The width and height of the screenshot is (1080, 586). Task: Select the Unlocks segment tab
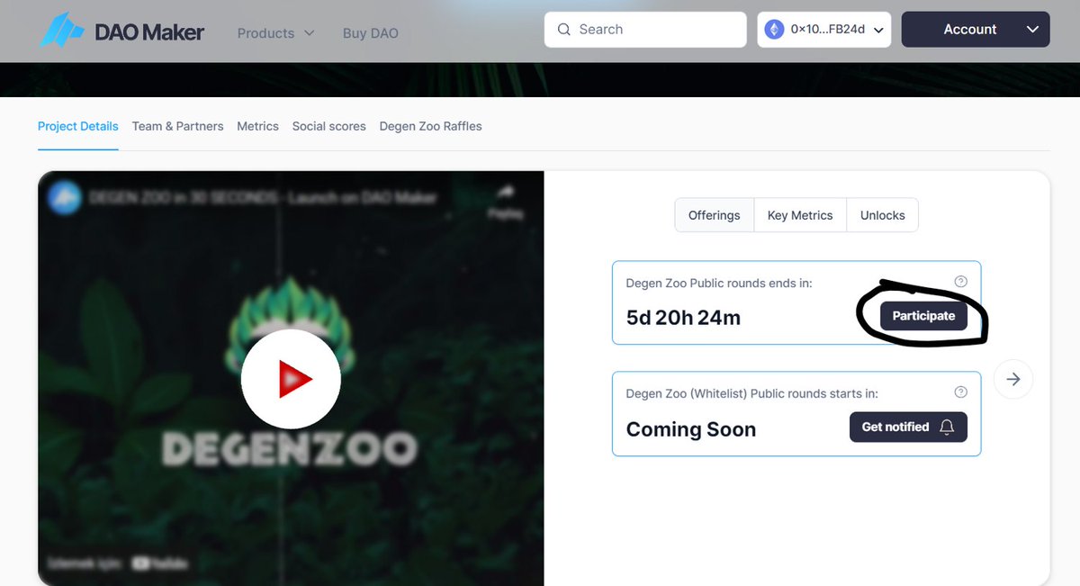pyautogui.click(x=883, y=215)
